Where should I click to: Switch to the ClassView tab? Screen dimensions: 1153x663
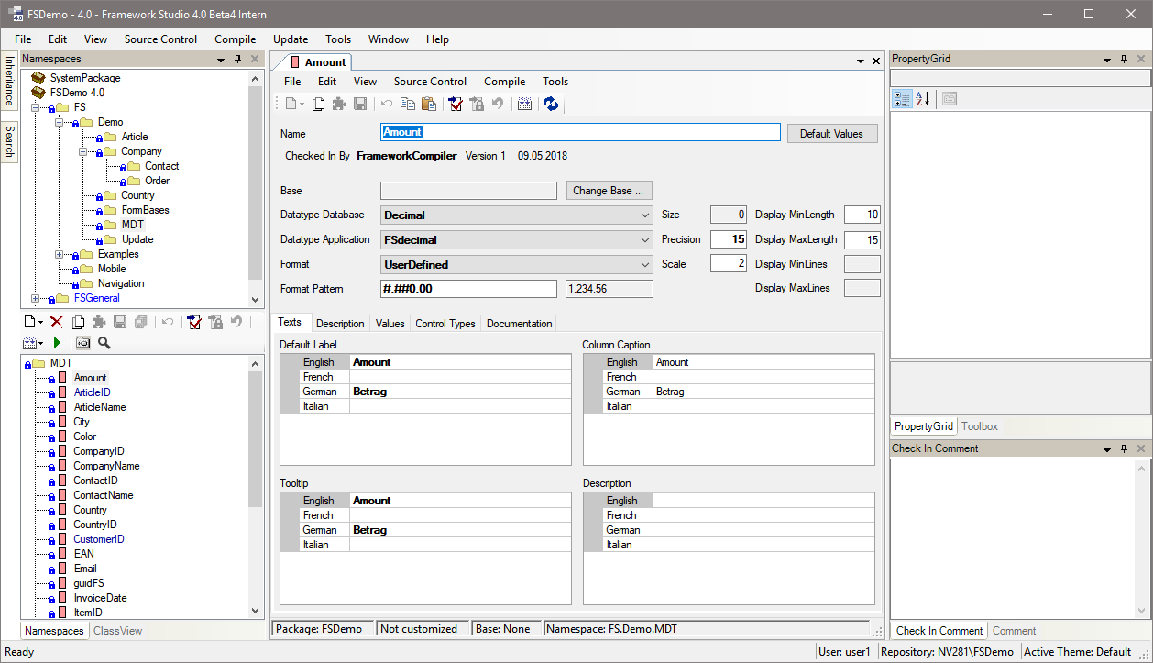click(x=117, y=631)
